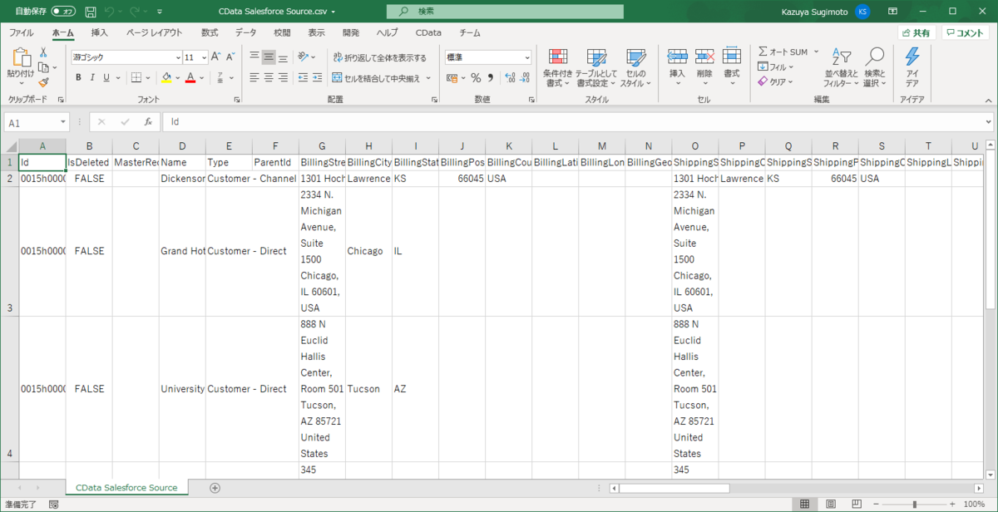The image size is (998, 512).
Task: Decrease indent in alignment group
Action: [302, 77]
